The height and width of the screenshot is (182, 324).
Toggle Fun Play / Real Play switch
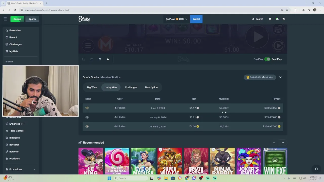[x=267, y=59]
